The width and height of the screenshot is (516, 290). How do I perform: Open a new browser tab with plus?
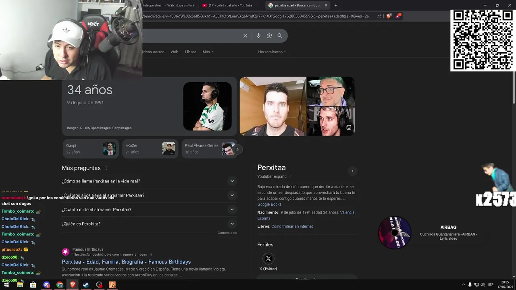(x=336, y=5)
